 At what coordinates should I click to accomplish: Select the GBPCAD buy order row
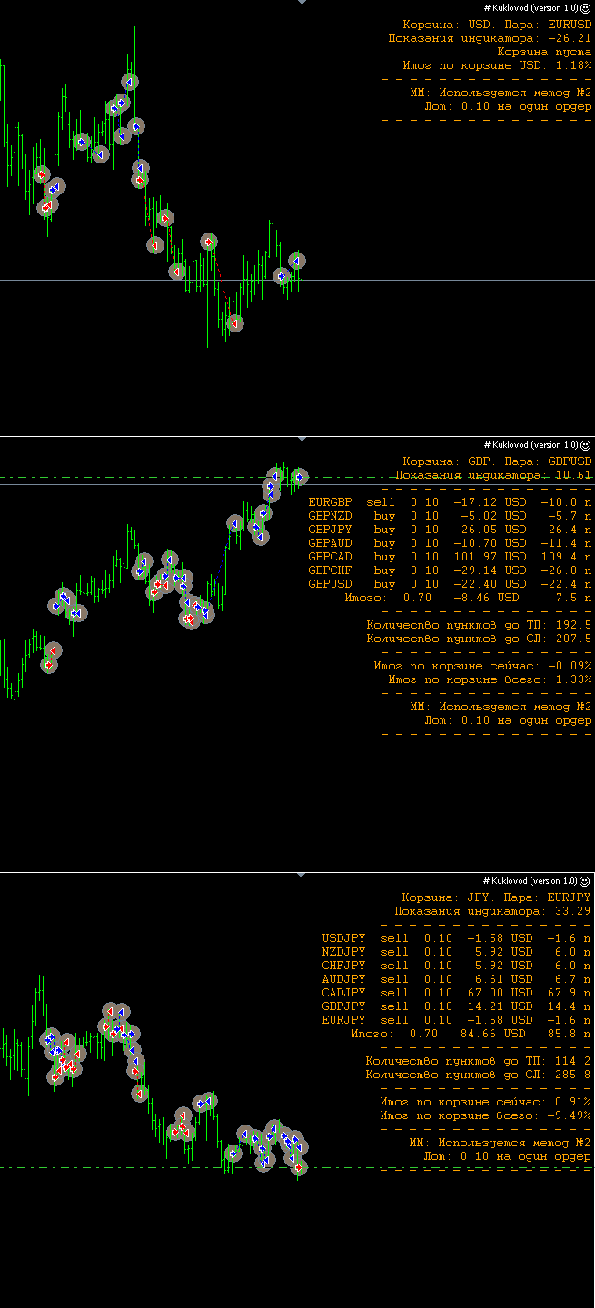[x=450, y=557]
